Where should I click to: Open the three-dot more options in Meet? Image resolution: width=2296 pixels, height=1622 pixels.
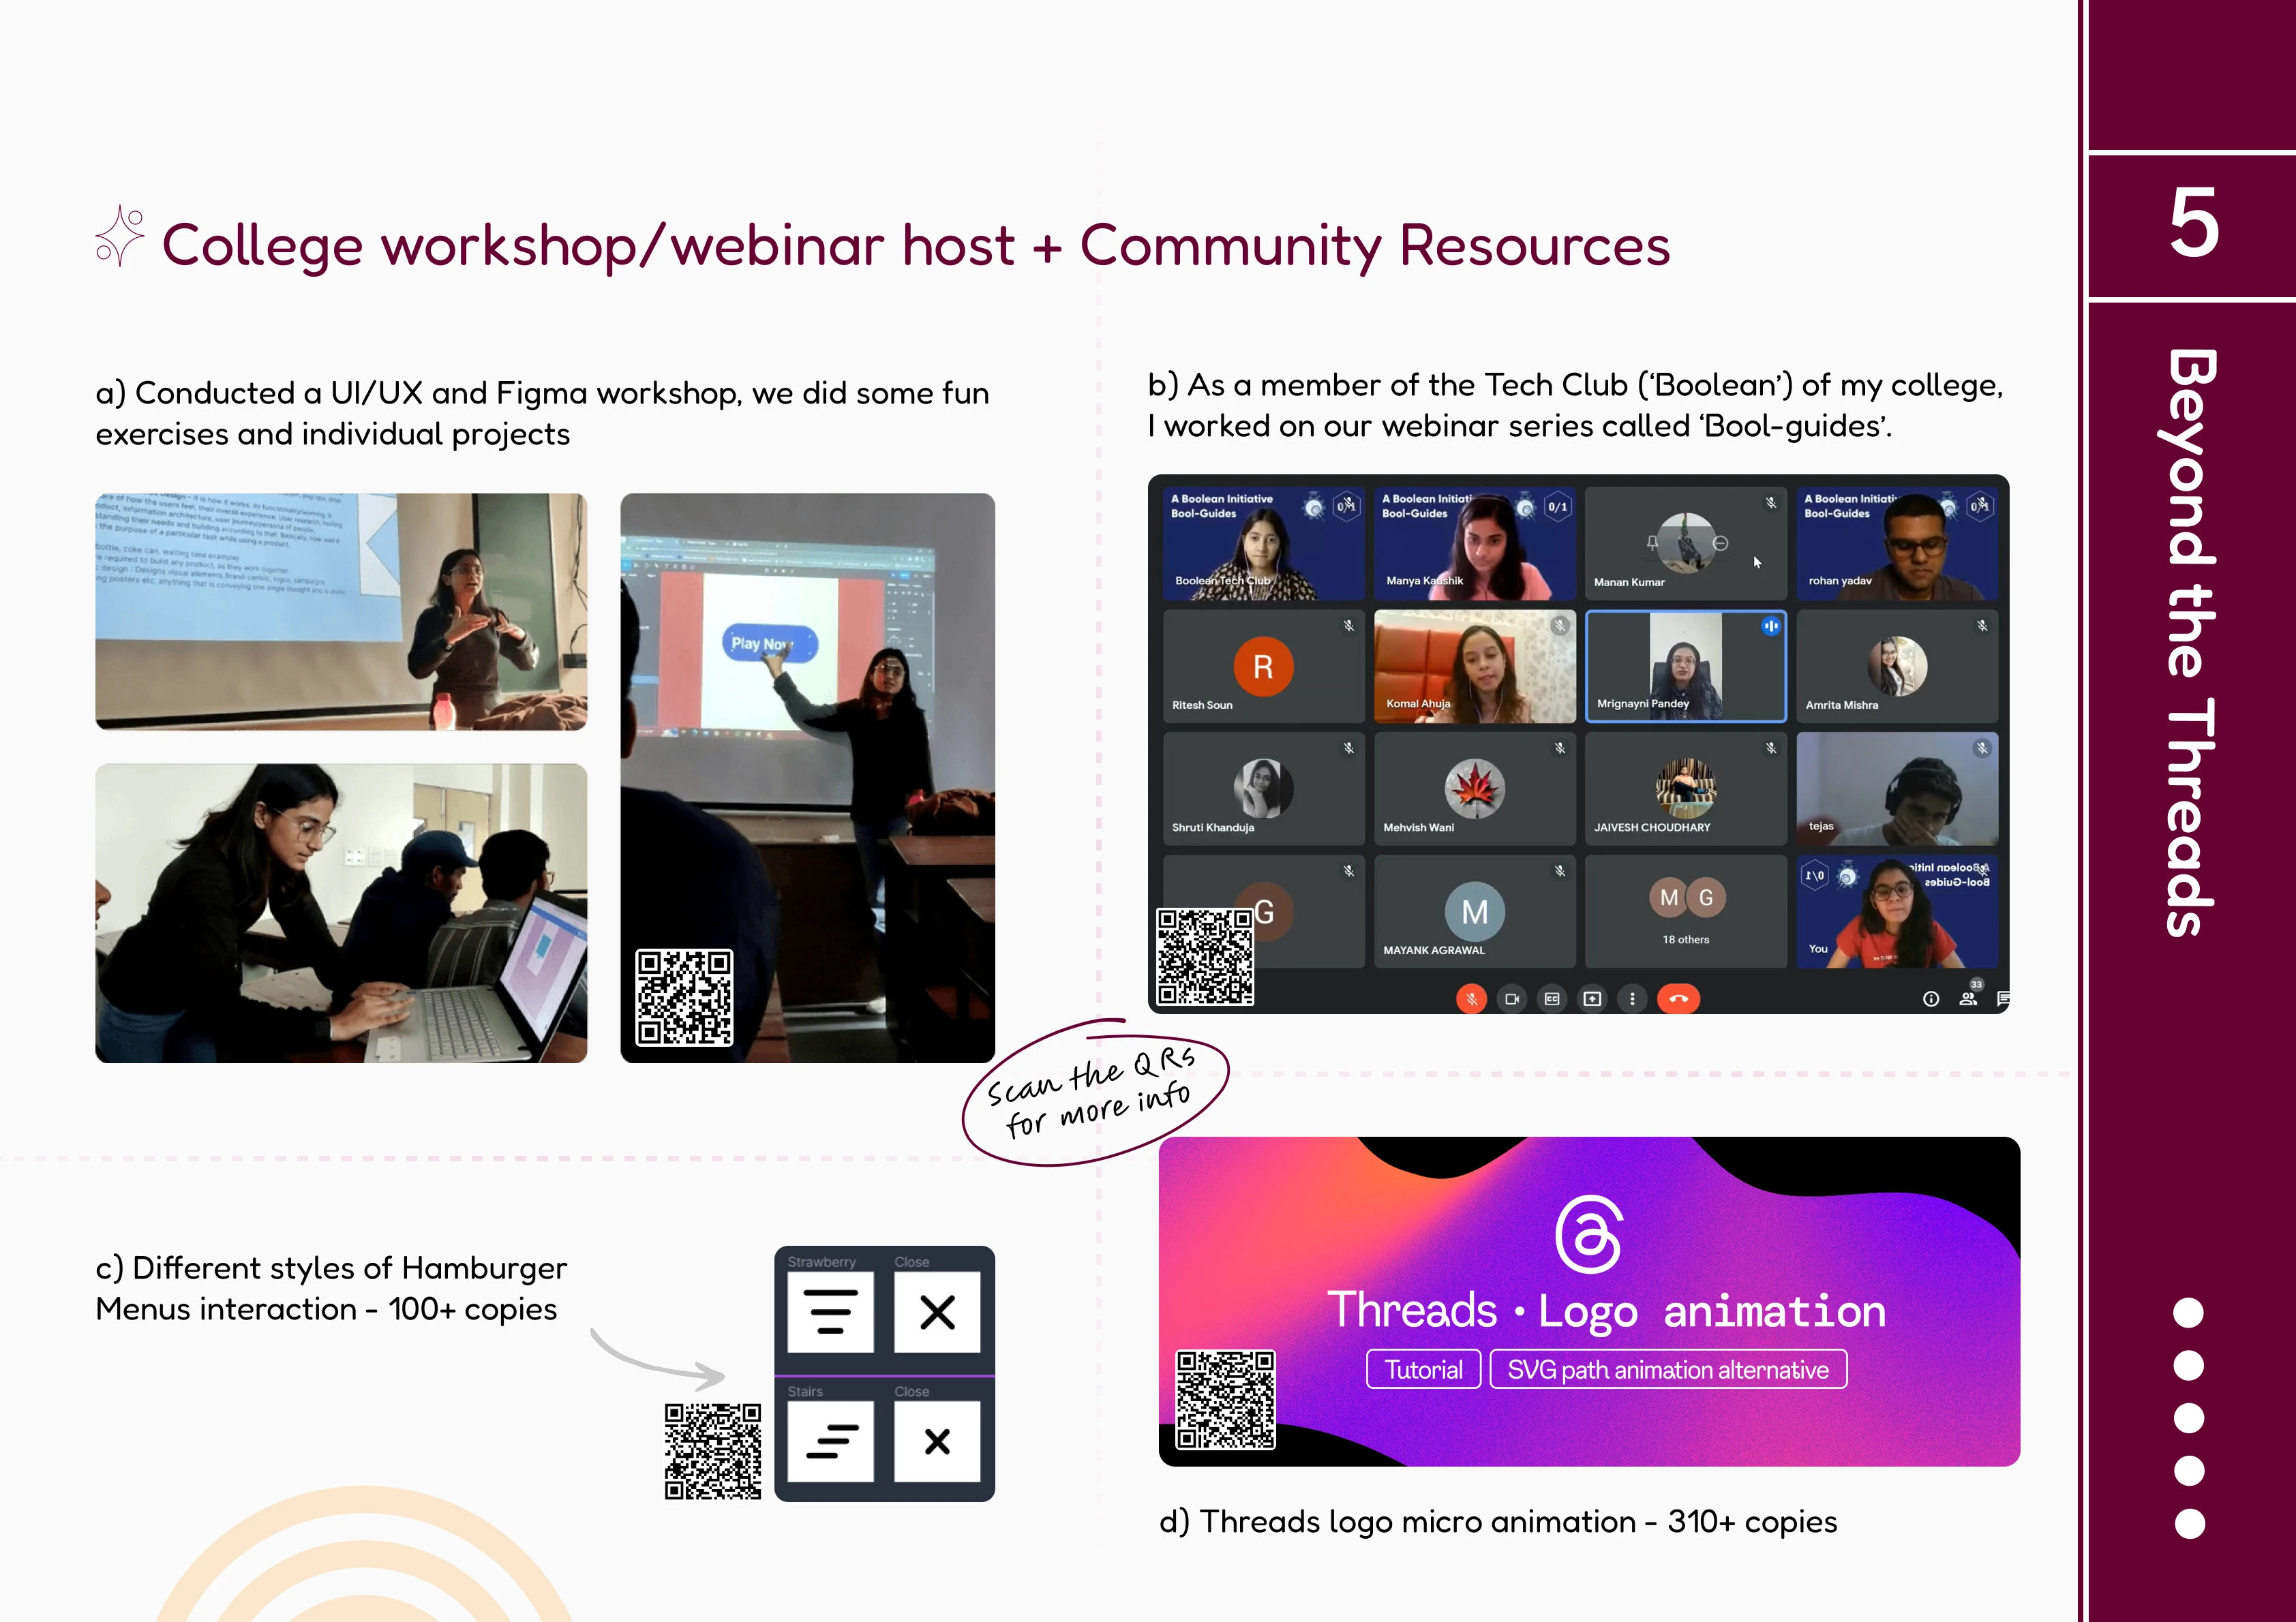(x=1632, y=998)
